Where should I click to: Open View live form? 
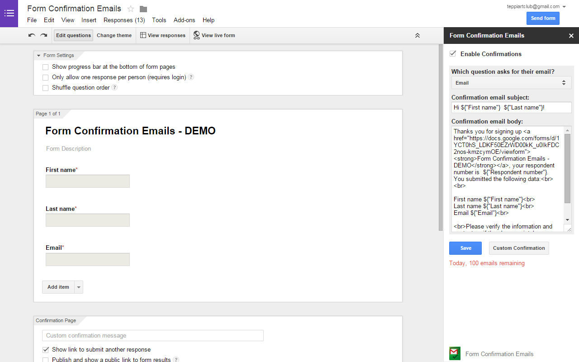click(x=214, y=35)
